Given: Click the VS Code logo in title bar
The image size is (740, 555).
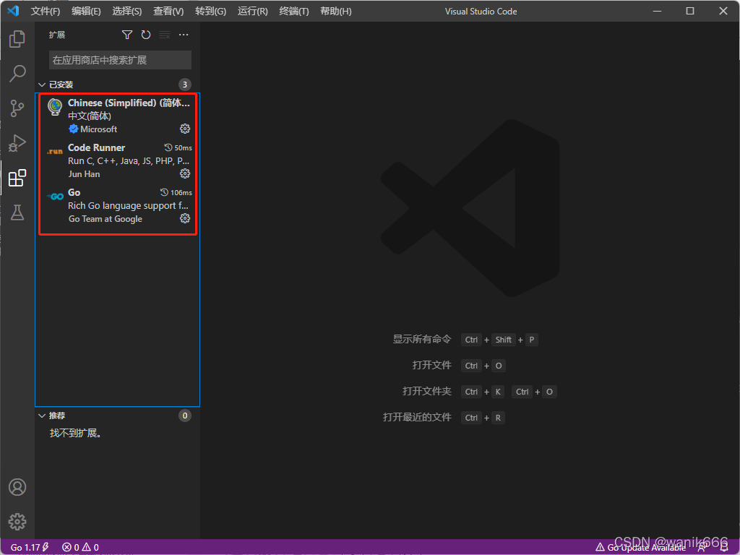Looking at the screenshot, I should pyautogui.click(x=13, y=11).
